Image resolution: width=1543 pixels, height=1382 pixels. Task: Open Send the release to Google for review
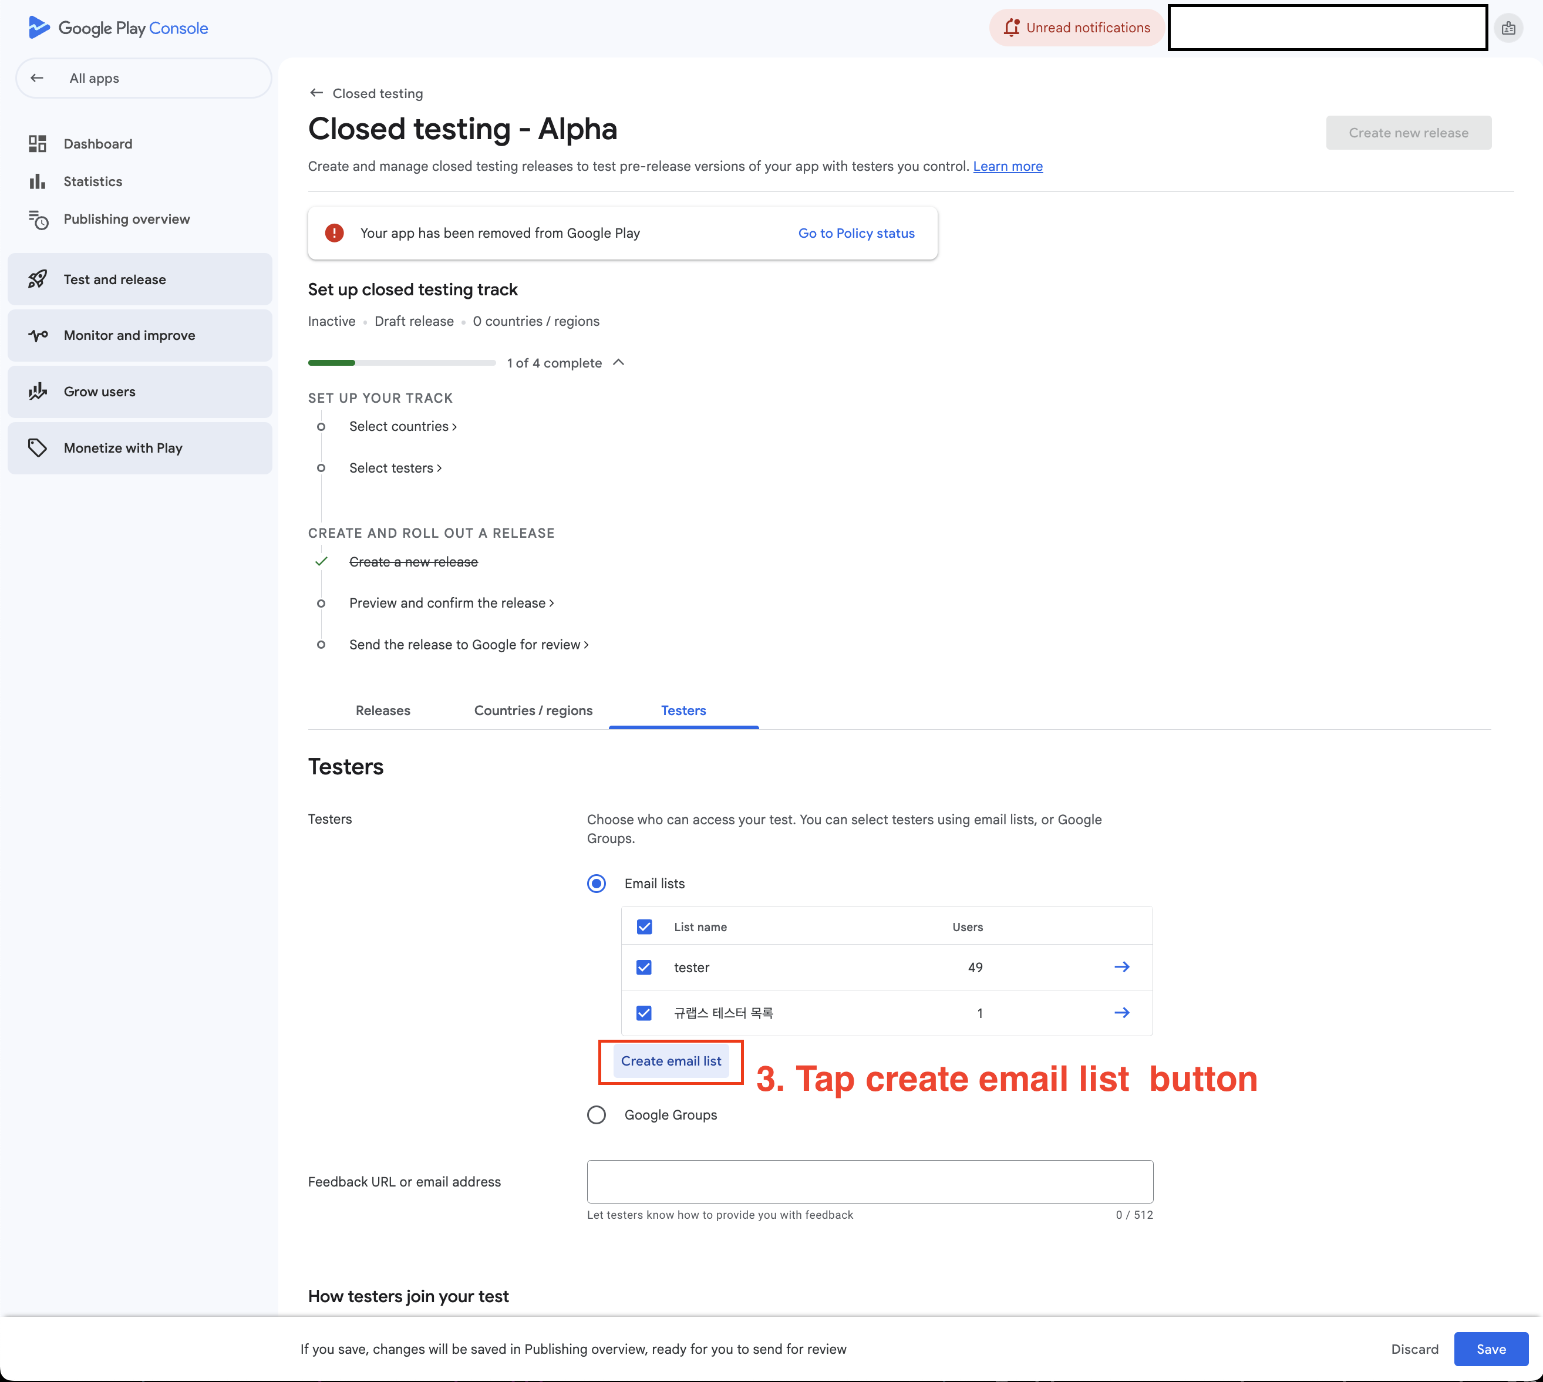coord(469,645)
